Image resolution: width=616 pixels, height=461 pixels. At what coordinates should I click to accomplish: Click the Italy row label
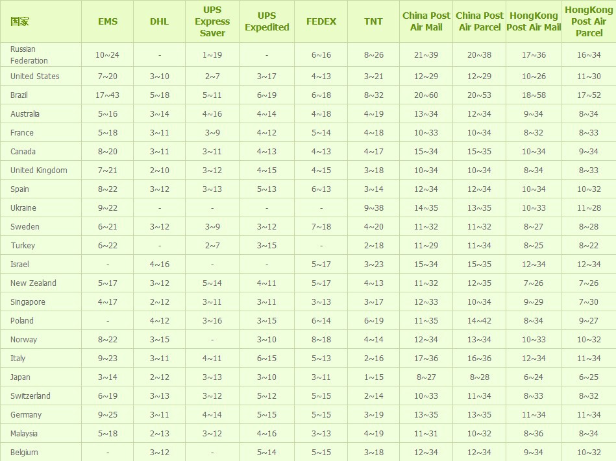click(x=18, y=359)
